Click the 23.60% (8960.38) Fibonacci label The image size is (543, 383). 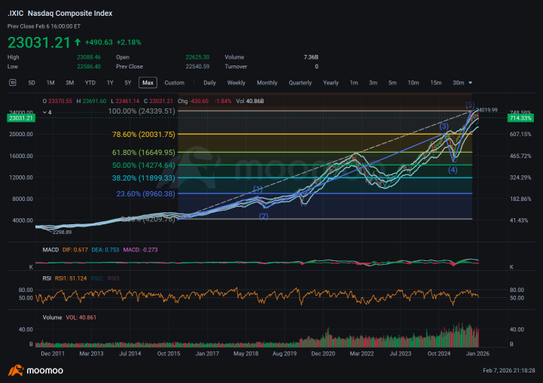point(146,193)
